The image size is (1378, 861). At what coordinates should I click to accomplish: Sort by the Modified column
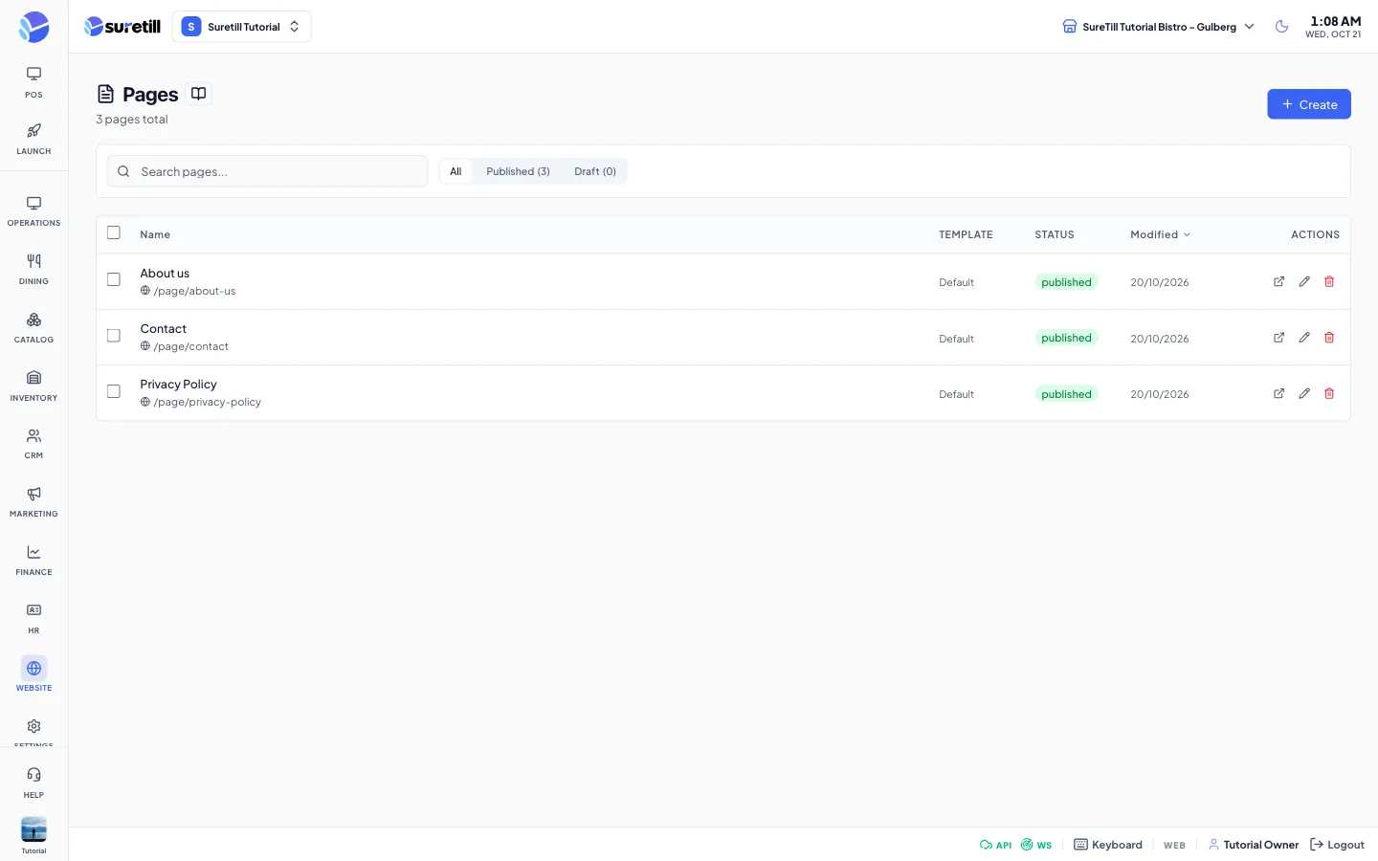point(1160,234)
